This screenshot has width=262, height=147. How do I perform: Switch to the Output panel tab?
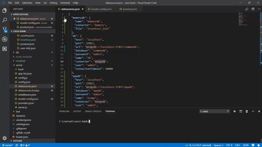coord(77,111)
